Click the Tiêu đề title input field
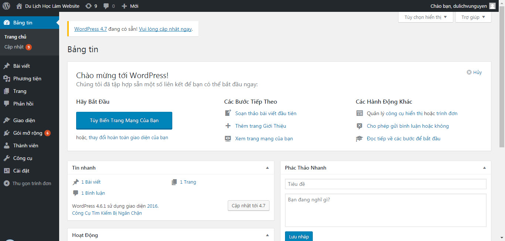The height and width of the screenshot is (241, 505). (x=386, y=184)
